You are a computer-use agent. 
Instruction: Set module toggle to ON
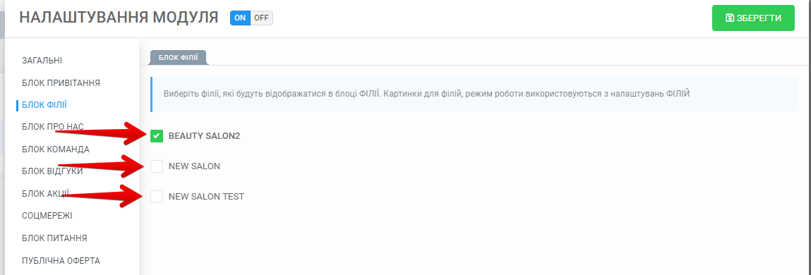240,18
